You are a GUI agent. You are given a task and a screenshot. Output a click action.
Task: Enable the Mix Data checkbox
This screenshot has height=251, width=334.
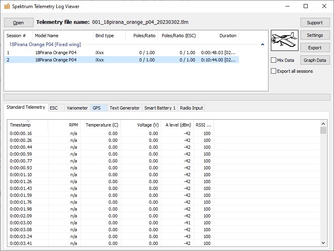pyautogui.click(x=274, y=60)
